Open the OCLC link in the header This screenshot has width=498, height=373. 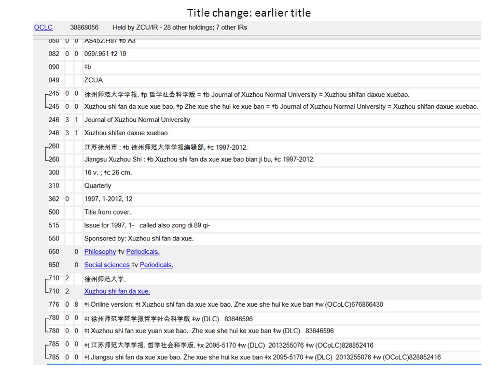(x=43, y=27)
